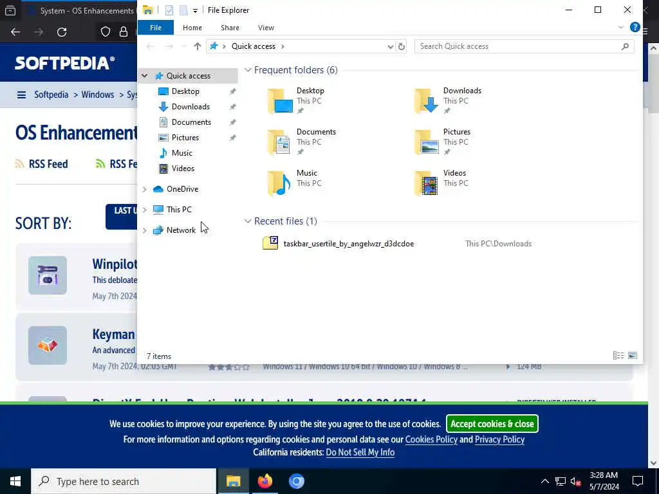The image size is (659, 494).
Task: Select Music in the navigation pane
Action: point(181,153)
